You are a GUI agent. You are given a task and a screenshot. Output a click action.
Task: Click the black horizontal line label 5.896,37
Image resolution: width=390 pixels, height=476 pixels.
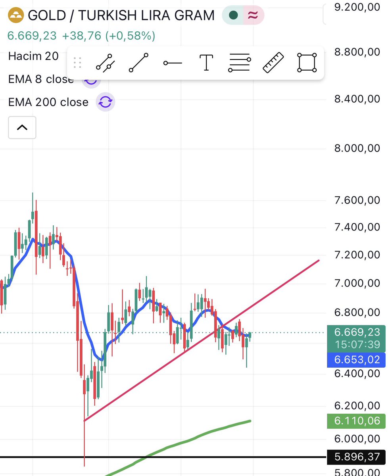[x=356, y=457]
